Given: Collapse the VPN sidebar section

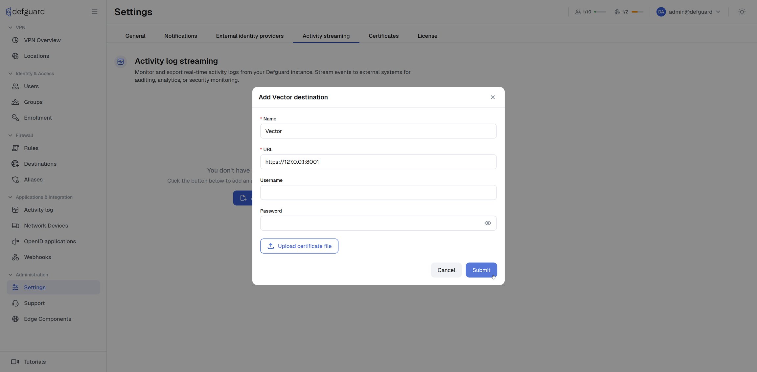Looking at the screenshot, I should [10, 28].
